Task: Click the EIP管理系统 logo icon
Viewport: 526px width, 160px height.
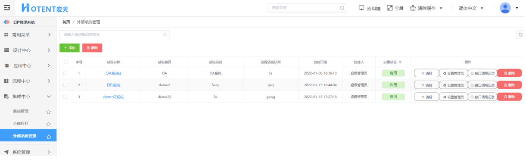Action: pos(6,22)
